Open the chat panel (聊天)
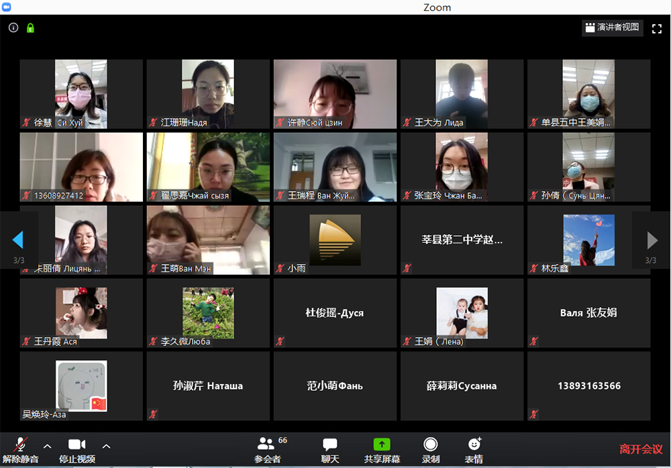Screen dimensions: 671x468 (x=329, y=449)
